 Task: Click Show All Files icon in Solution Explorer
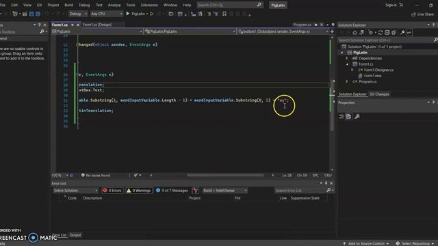click(394, 33)
